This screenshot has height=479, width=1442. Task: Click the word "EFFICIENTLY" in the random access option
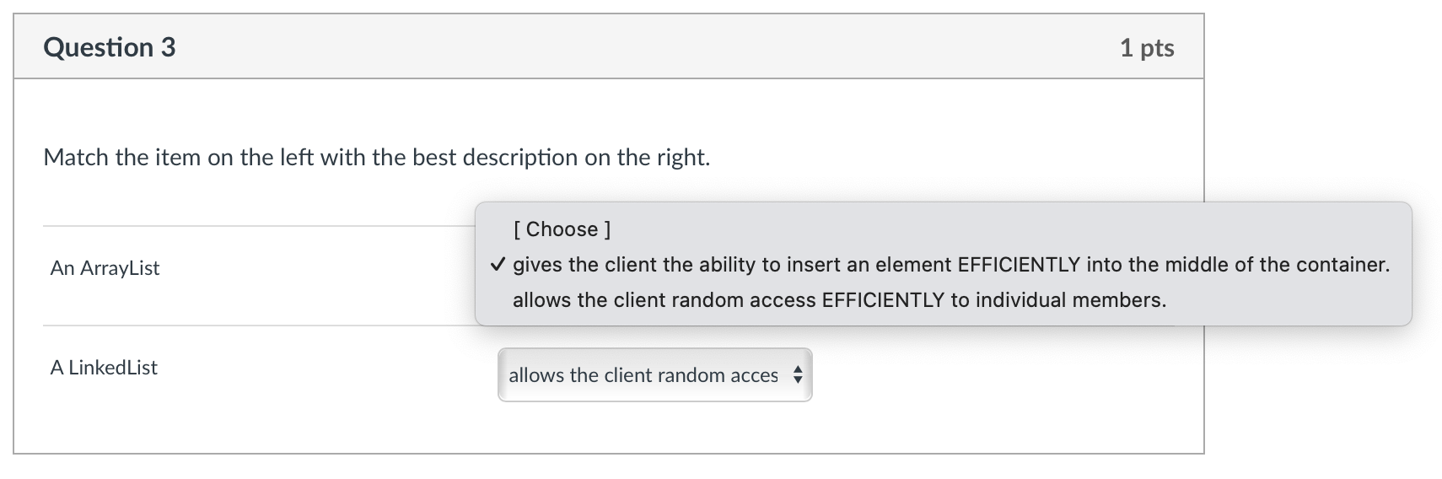[883, 300]
